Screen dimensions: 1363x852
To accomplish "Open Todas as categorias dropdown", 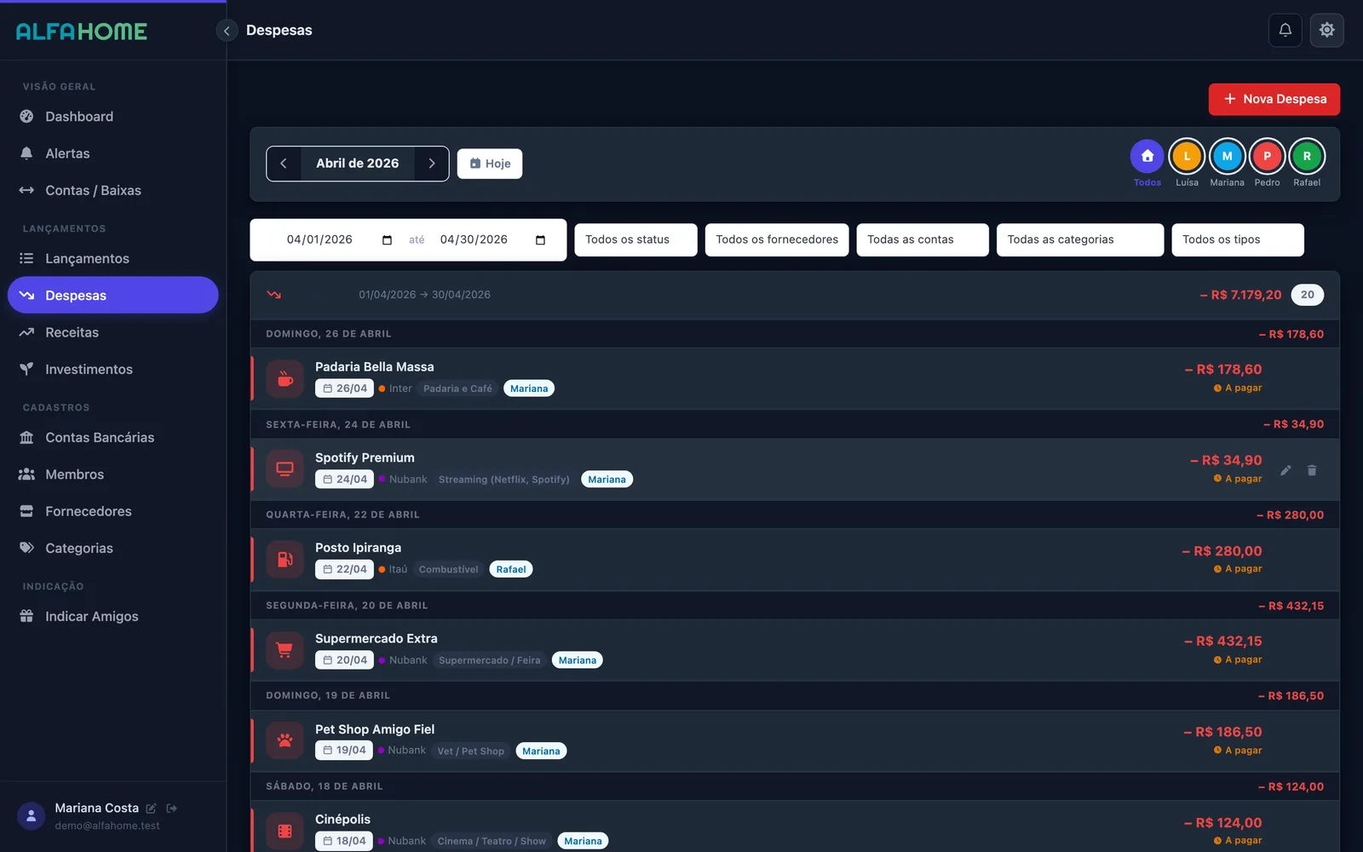I will (x=1080, y=240).
